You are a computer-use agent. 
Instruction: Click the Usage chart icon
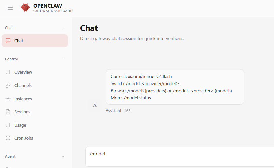(8, 125)
